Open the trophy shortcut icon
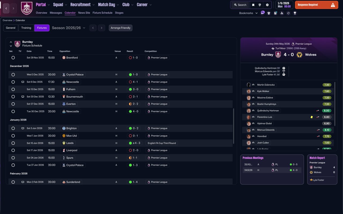 tap(295, 13)
